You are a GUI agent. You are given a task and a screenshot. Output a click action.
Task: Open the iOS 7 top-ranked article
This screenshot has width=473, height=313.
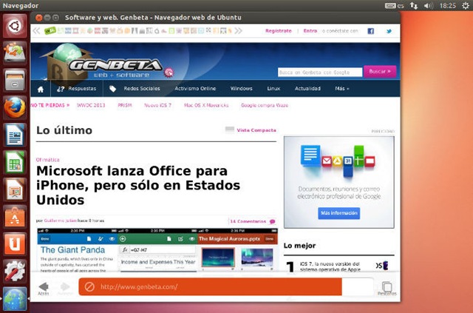(x=330, y=266)
